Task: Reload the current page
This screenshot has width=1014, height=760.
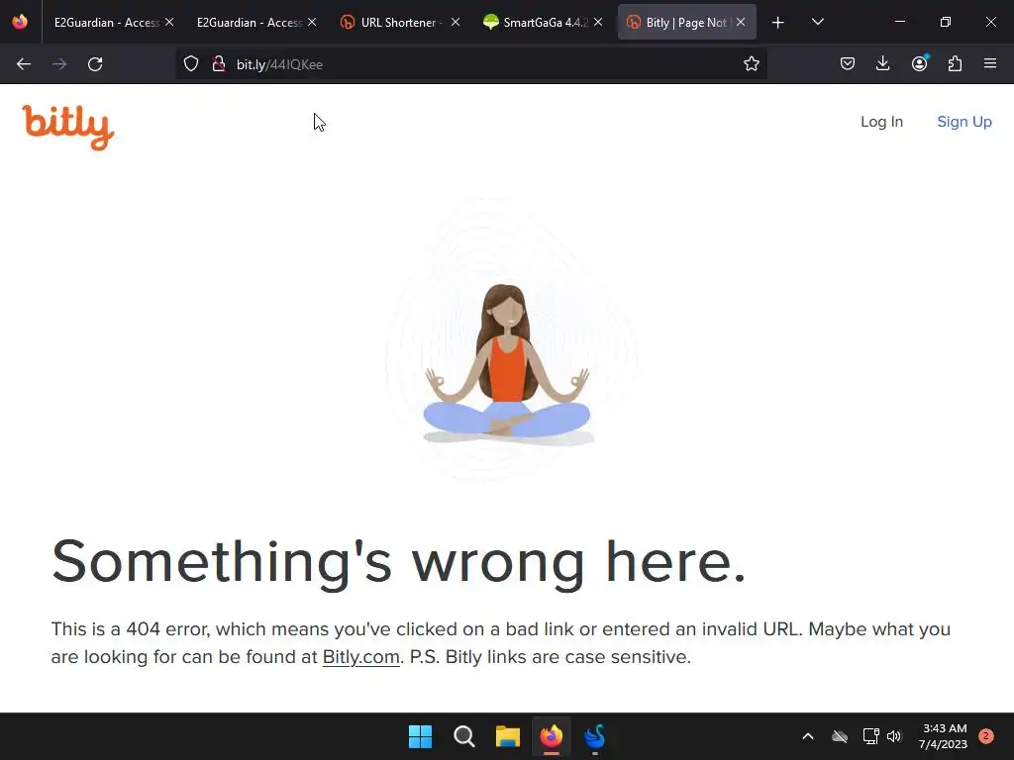Action: (95, 64)
